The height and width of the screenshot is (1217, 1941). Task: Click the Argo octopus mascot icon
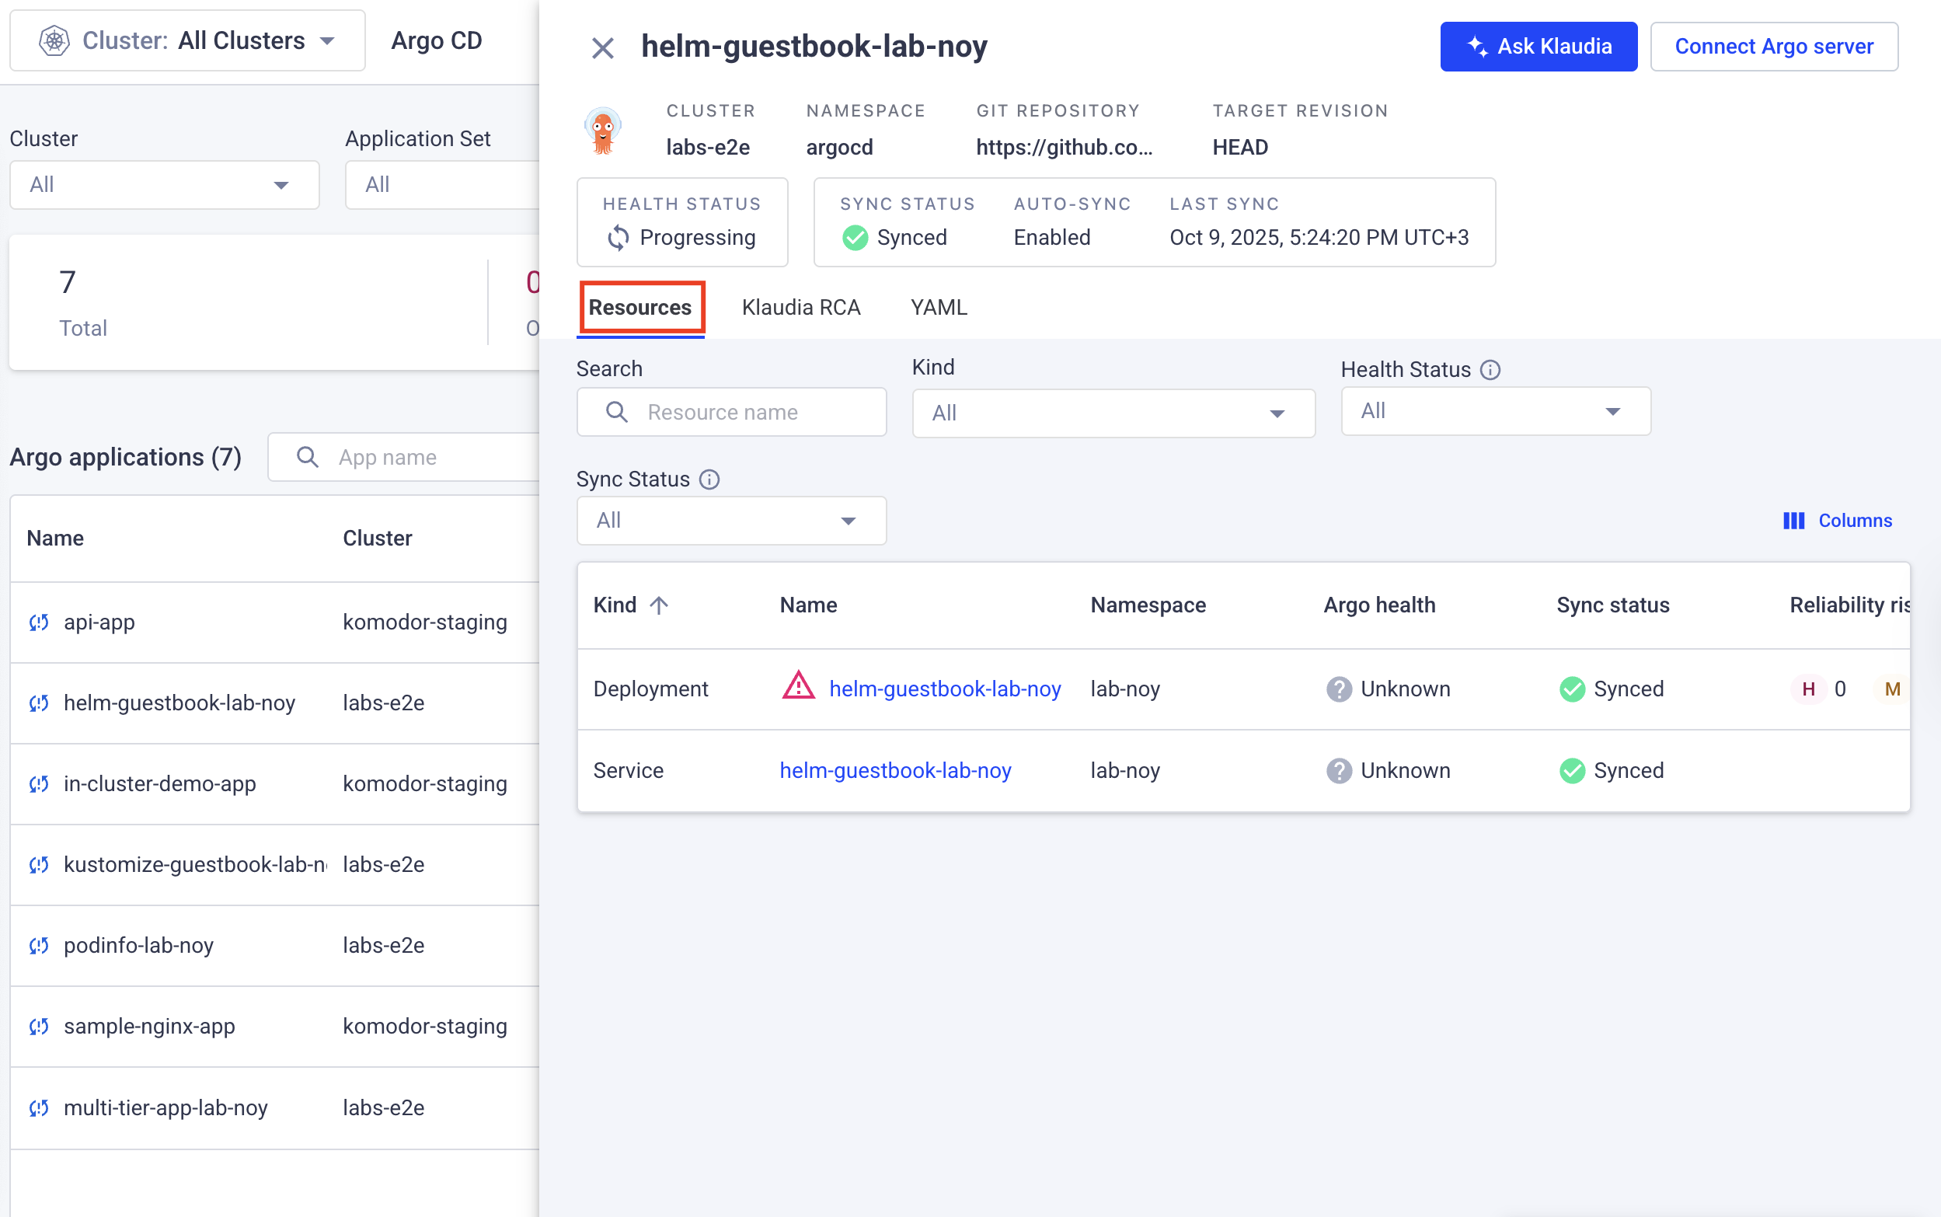[x=603, y=130]
